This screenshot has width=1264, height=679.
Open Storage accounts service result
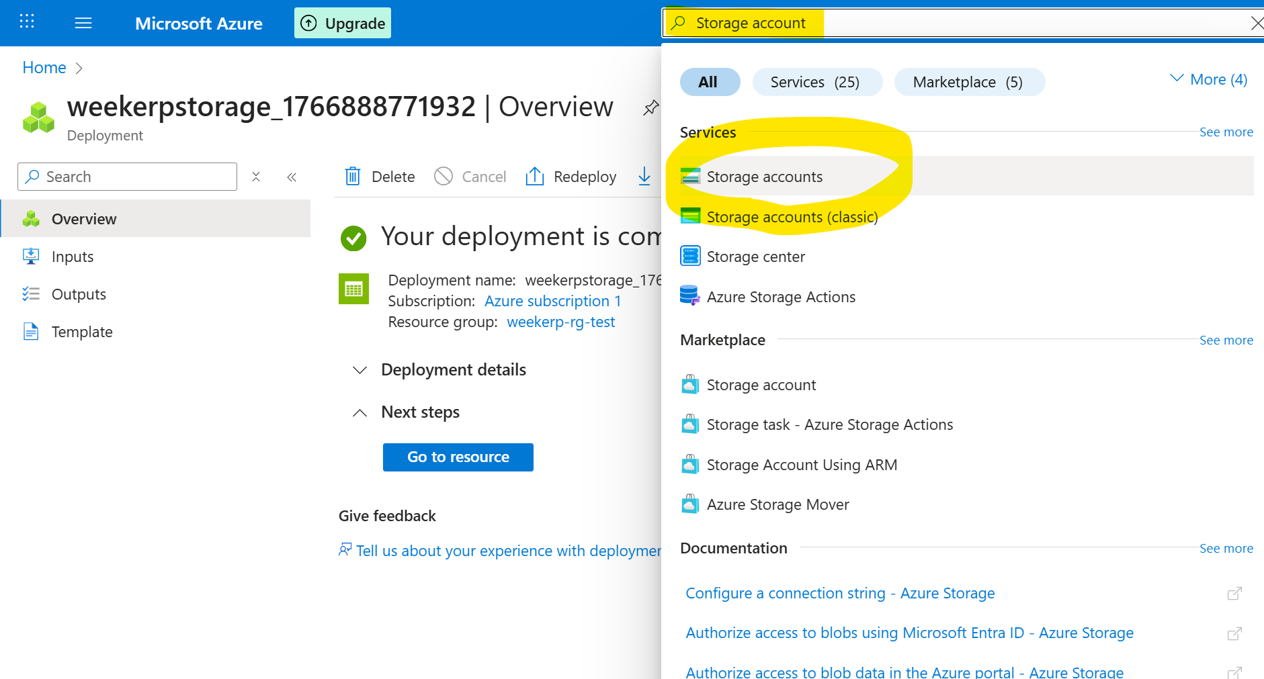click(x=764, y=177)
